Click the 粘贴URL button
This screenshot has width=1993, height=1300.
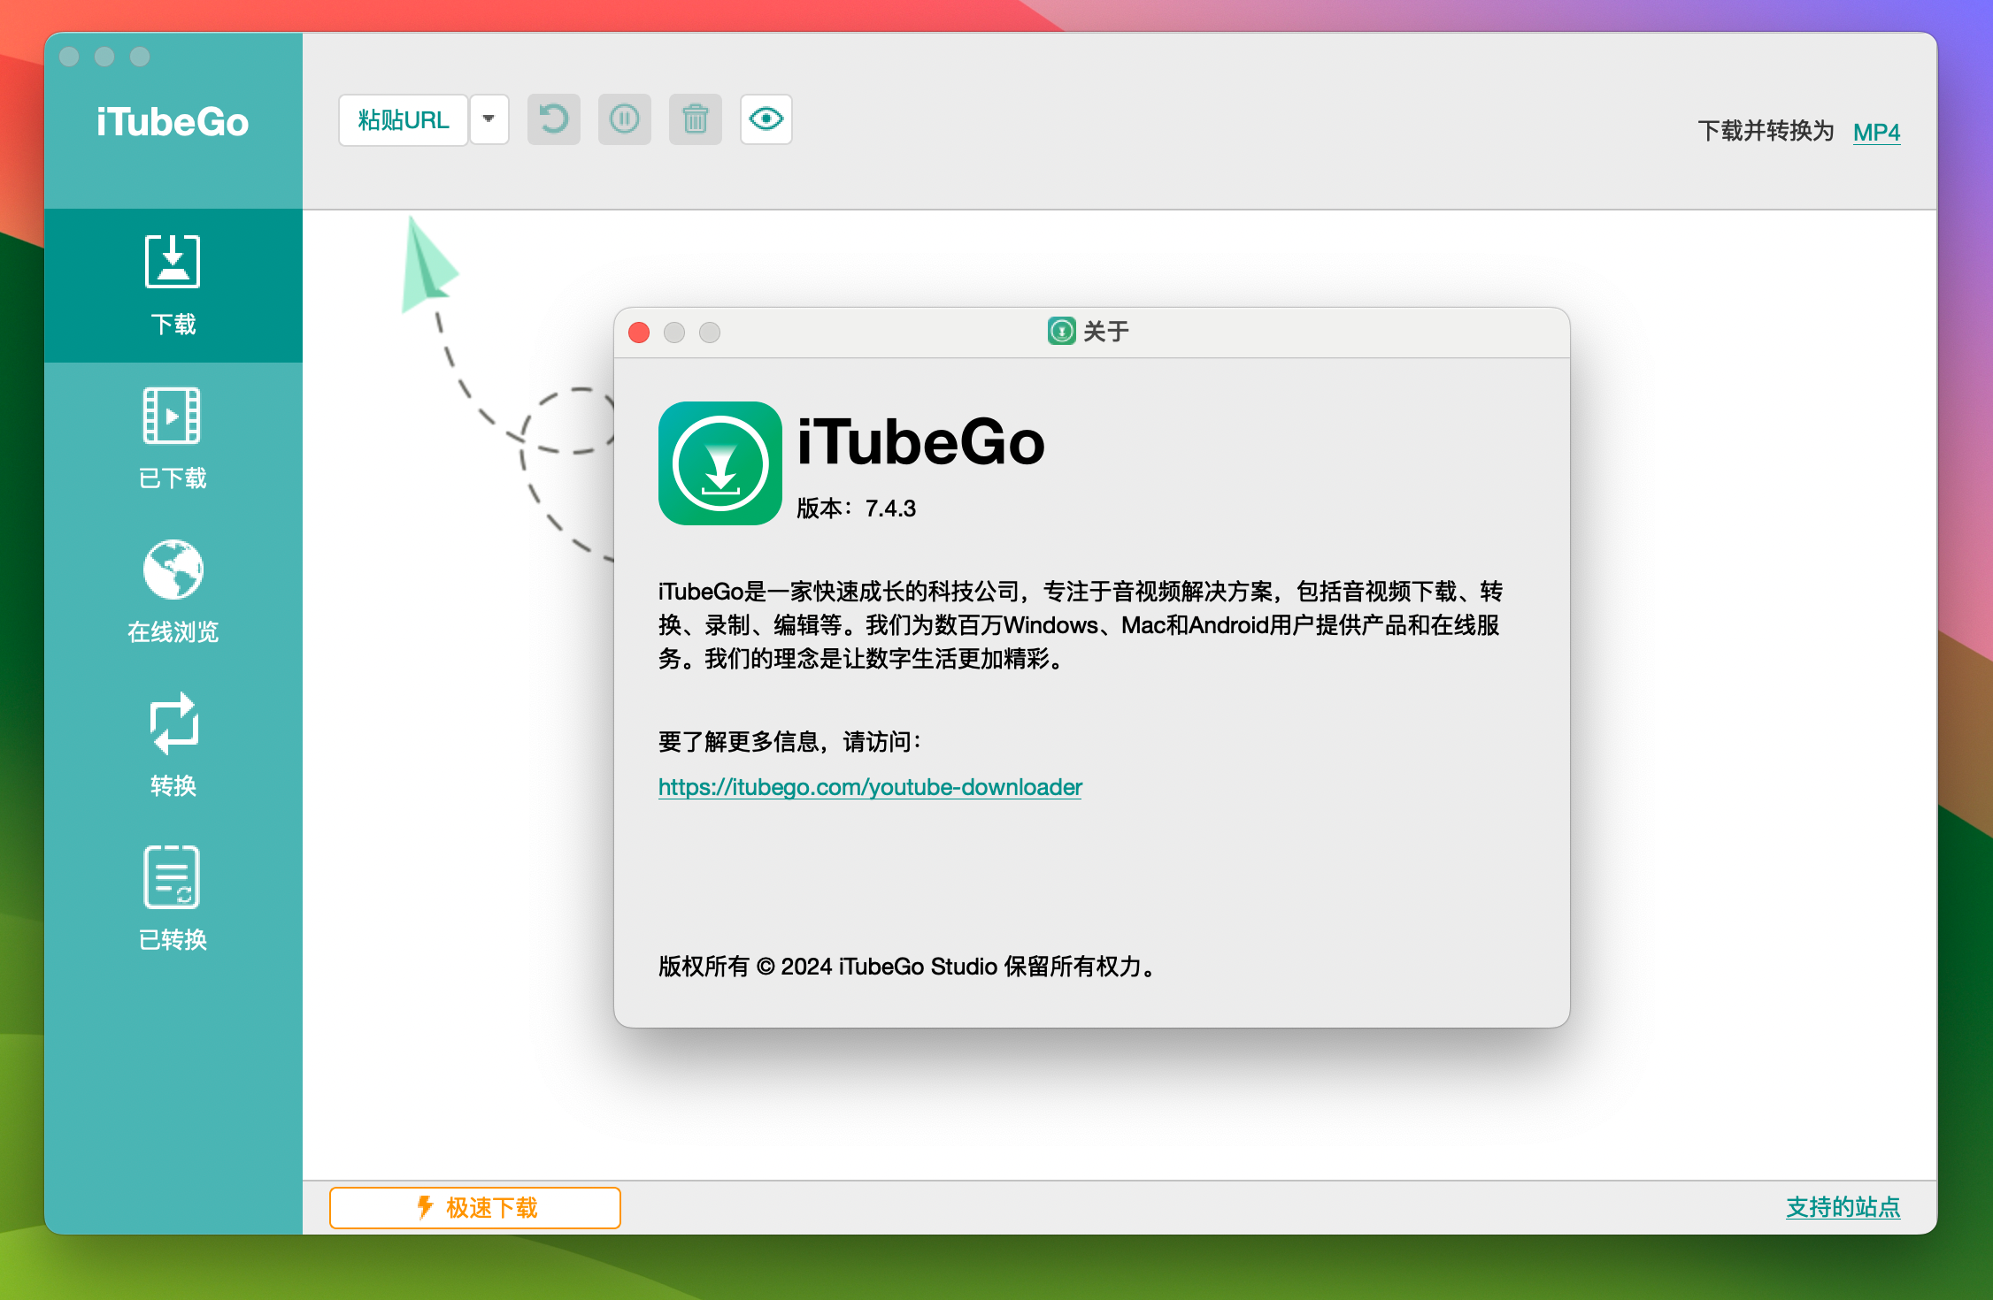click(404, 119)
